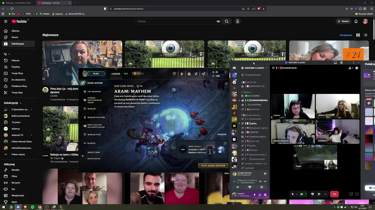
Task: Toggle Discord microphone mute in call bar
Action: pyautogui.click(x=292, y=194)
